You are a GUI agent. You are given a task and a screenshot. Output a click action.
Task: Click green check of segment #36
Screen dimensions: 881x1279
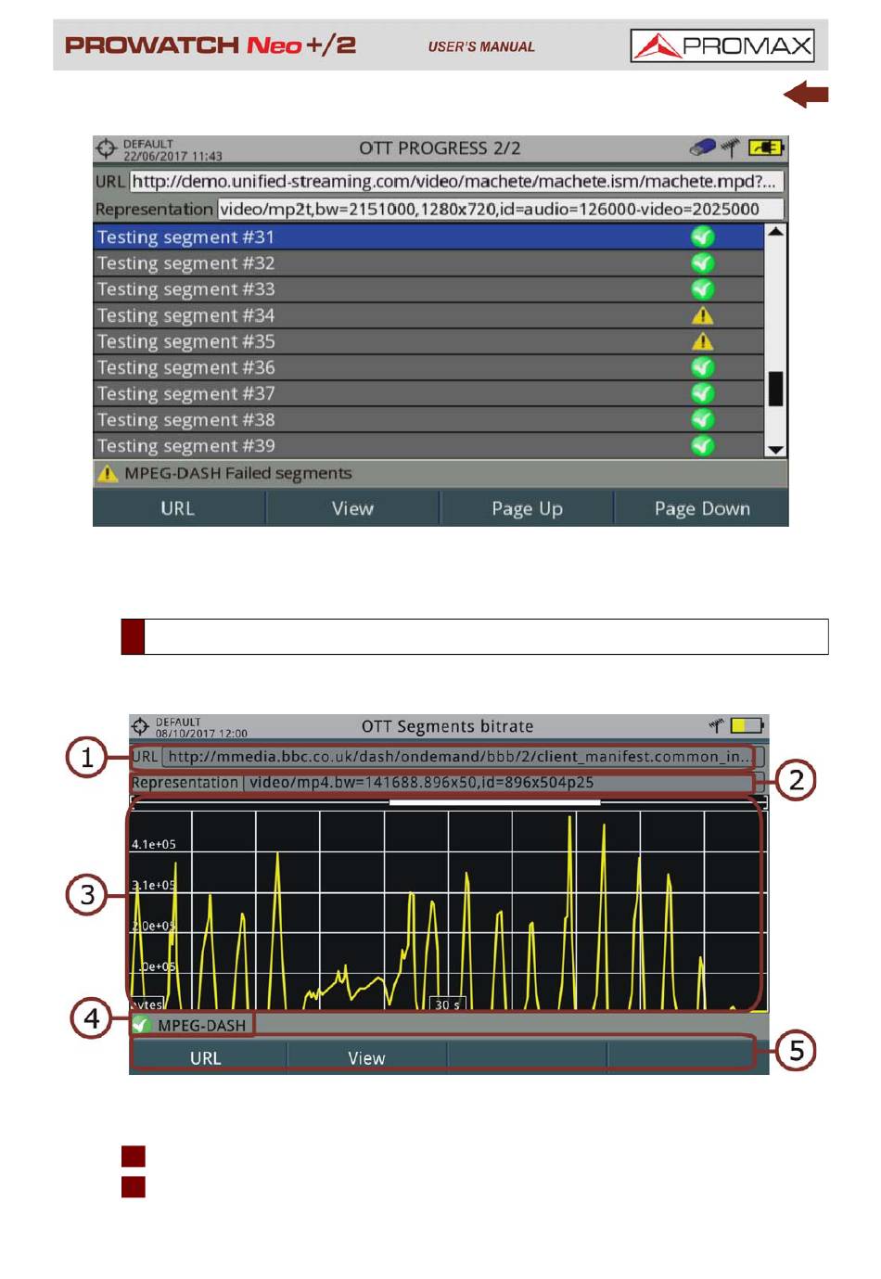[x=703, y=367]
